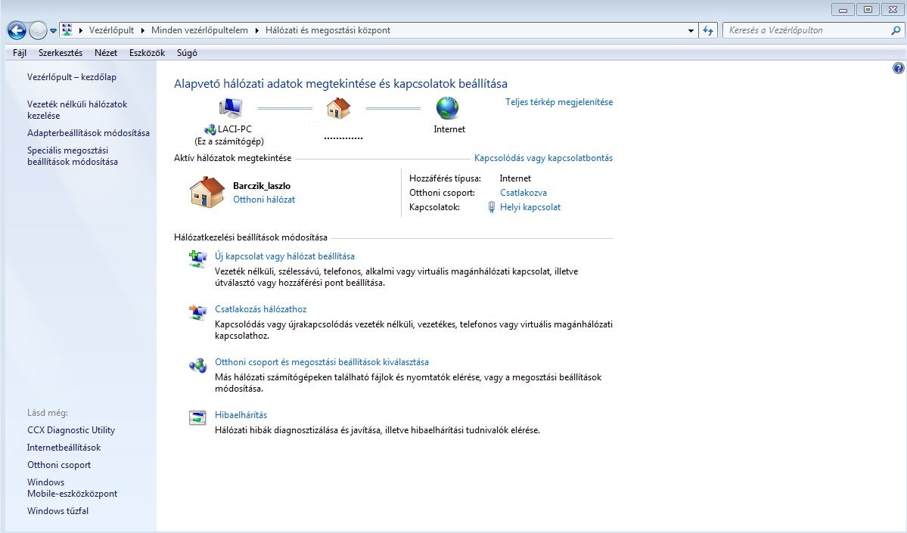
Task: Click Csatlakozva homegroup status link
Action: 523,193
